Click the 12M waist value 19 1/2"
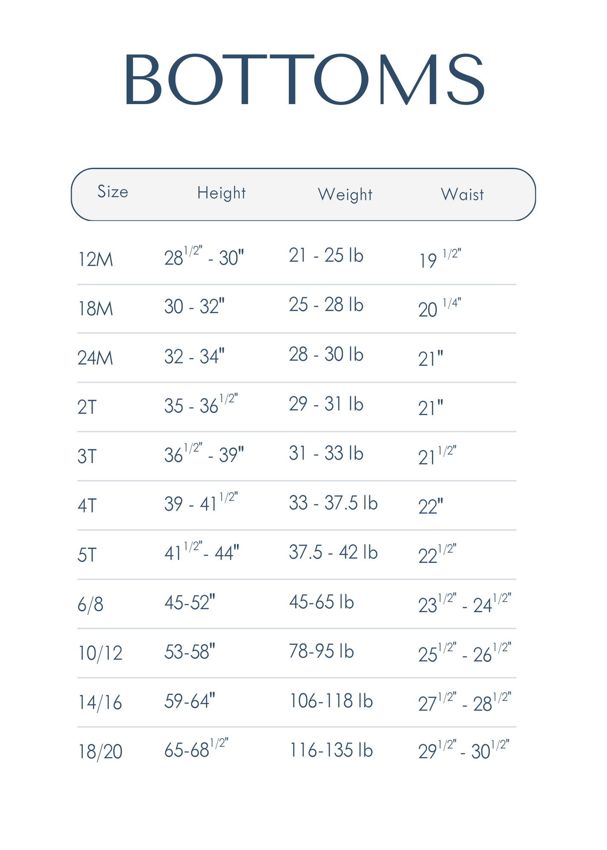The width and height of the screenshot is (607, 850). [440, 259]
